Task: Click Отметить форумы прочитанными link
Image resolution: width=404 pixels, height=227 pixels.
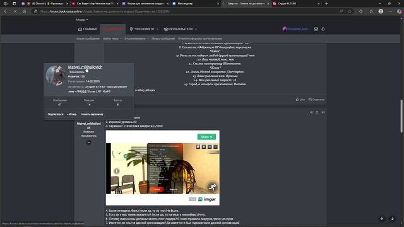Action: (x=200, y=38)
